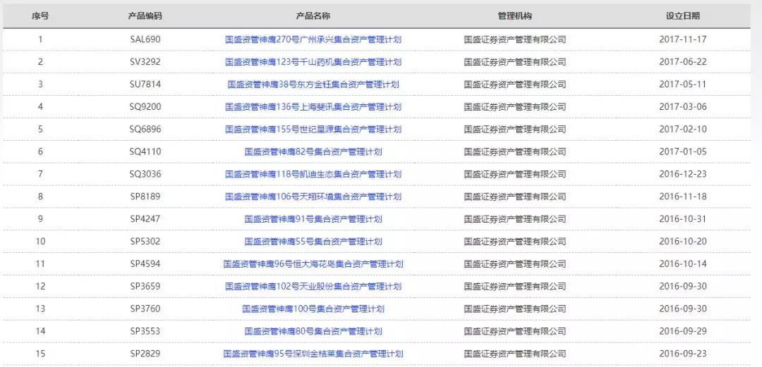762x367 pixels.
Task: Open 国盛资管神鹰155号世纪星源集合资产管理计划 link
Action: [x=313, y=129]
